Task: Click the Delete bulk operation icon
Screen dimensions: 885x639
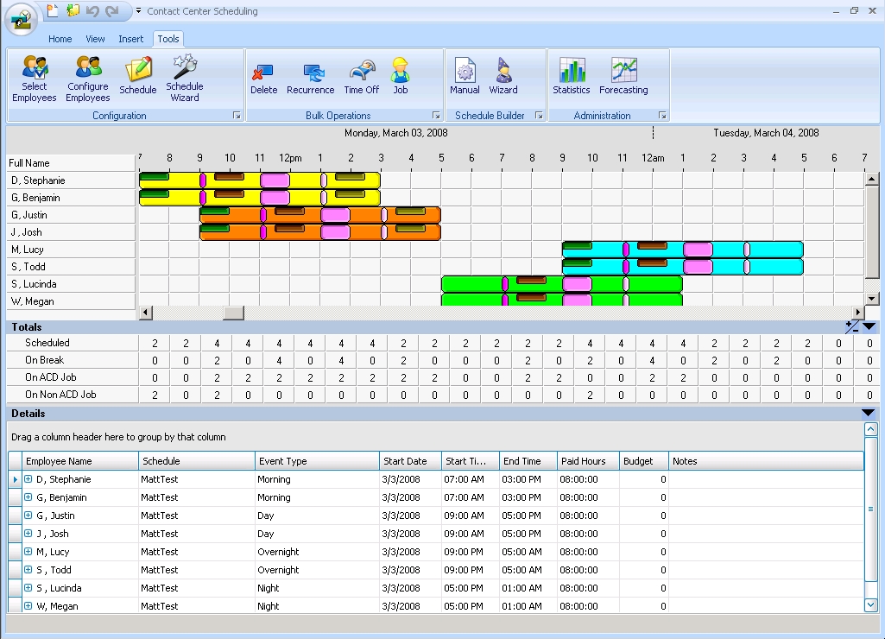Action: click(x=263, y=76)
